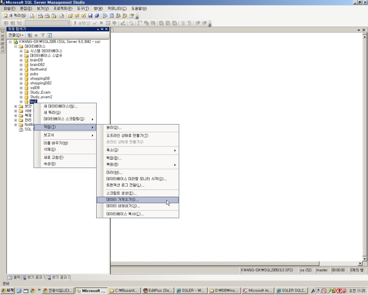This screenshot has width=368, height=295.
Task: Choose 데이터 내보내기(X)... from the submenu
Action: click(138, 206)
